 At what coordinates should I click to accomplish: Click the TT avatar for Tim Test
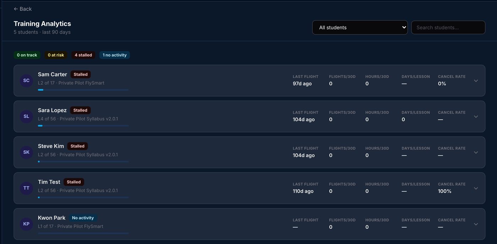pyautogui.click(x=26, y=188)
